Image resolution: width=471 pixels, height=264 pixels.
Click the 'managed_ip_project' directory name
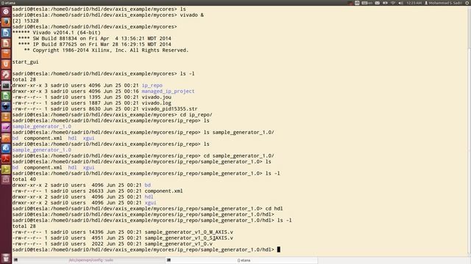point(168,91)
